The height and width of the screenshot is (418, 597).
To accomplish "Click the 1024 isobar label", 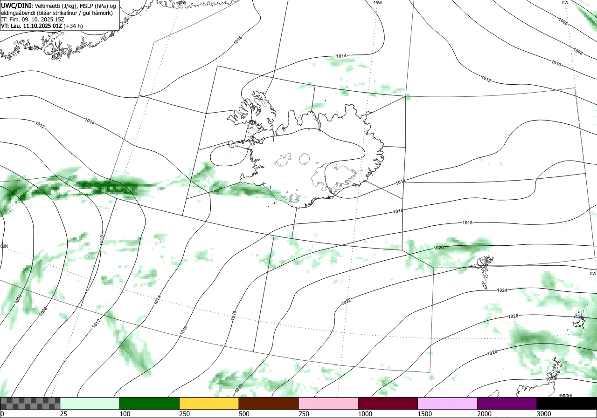I will [x=502, y=290].
